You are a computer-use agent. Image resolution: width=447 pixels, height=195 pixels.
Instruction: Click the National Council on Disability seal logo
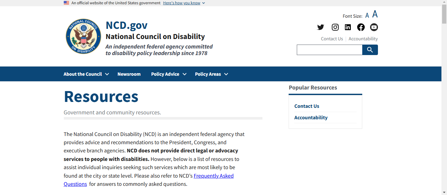tap(83, 36)
